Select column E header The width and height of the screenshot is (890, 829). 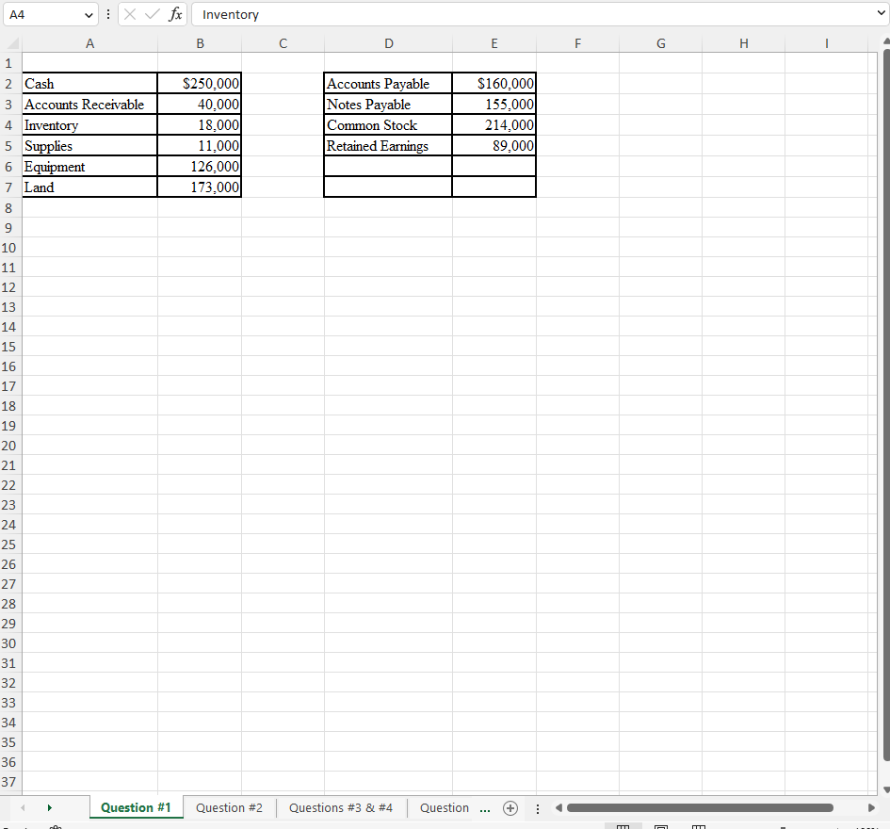(494, 43)
